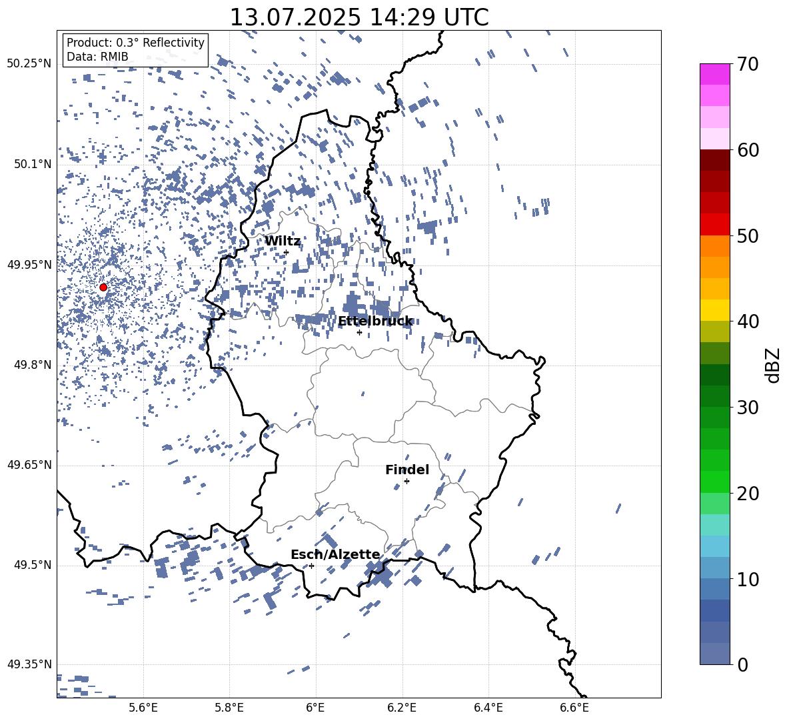Click the 50 colorbar tick label
The width and height of the screenshot is (789, 721).
coord(748,235)
